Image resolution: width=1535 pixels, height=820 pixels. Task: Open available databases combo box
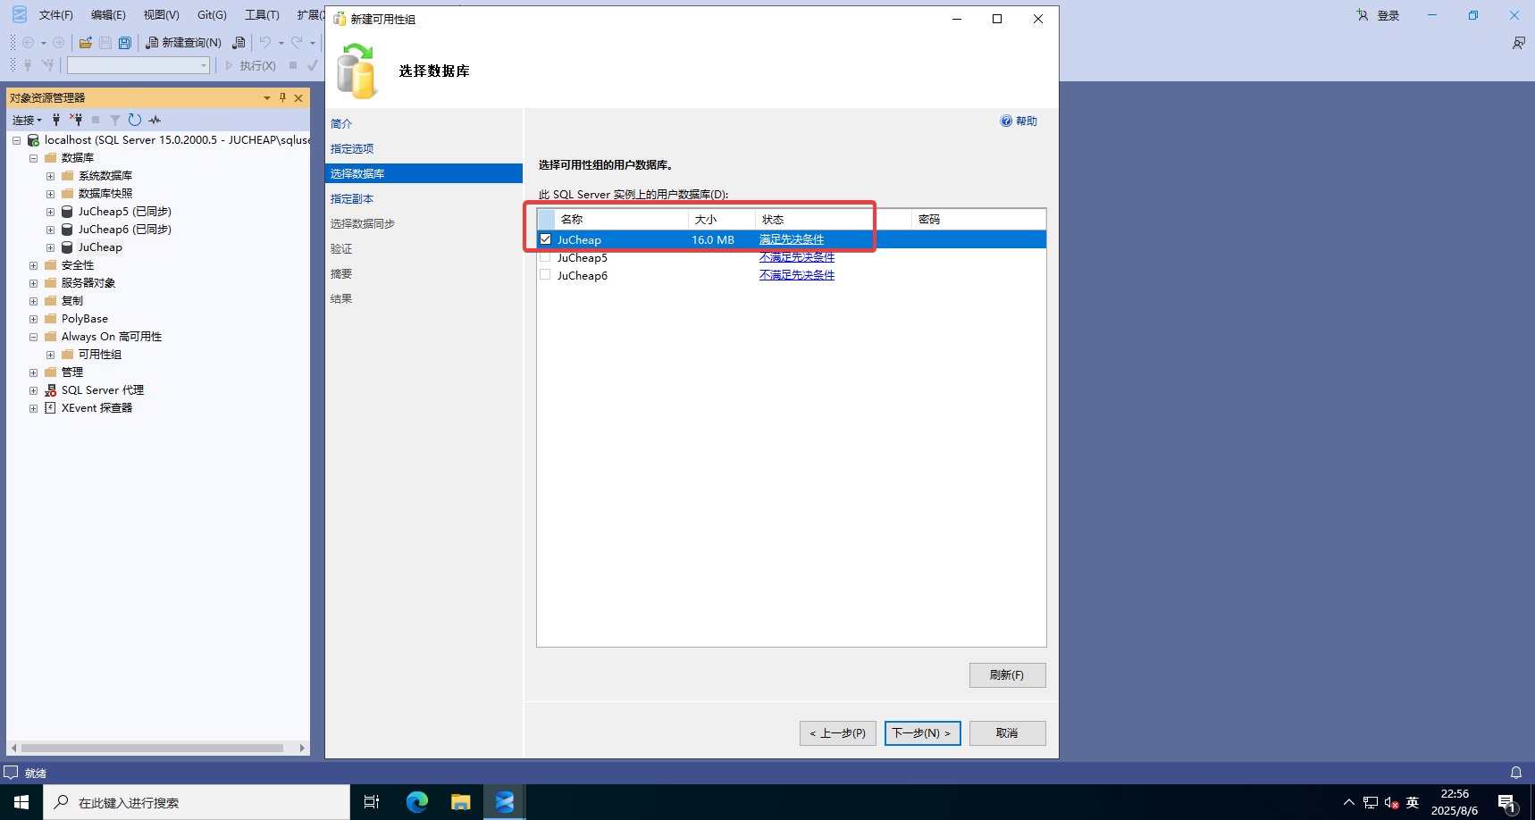(138, 65)
